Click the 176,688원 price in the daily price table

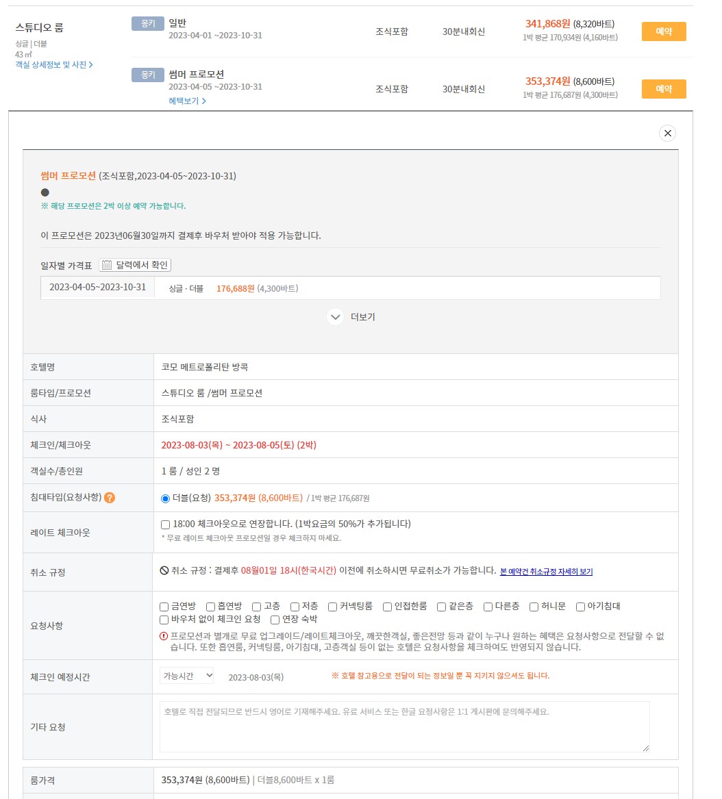(x=235, y=288)
